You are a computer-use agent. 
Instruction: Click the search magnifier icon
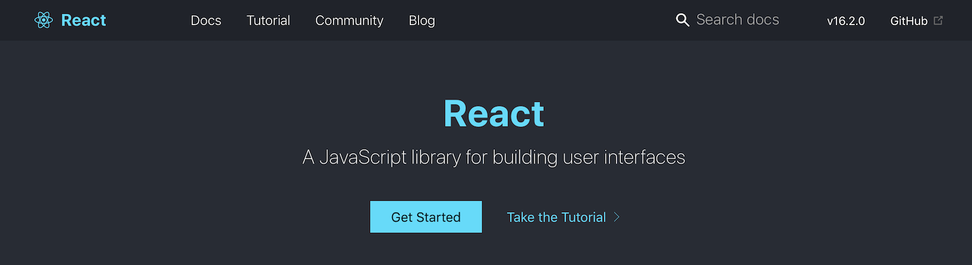(683, 20)
